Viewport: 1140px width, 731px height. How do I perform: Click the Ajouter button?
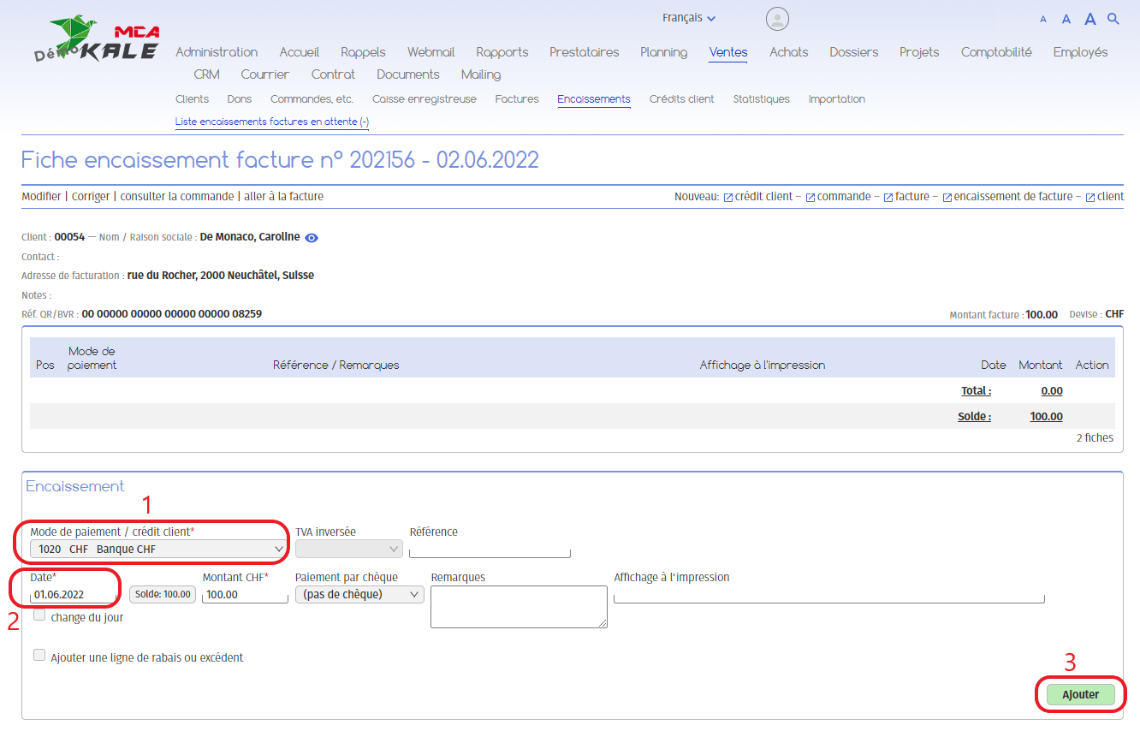(1081, 694)
